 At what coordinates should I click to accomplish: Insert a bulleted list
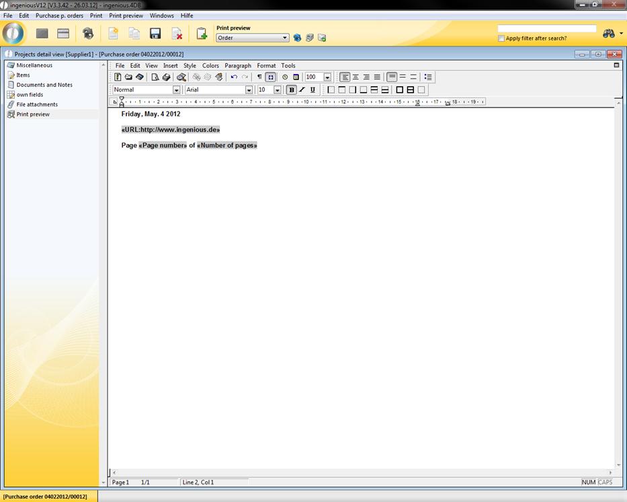(x=428, y=77)
